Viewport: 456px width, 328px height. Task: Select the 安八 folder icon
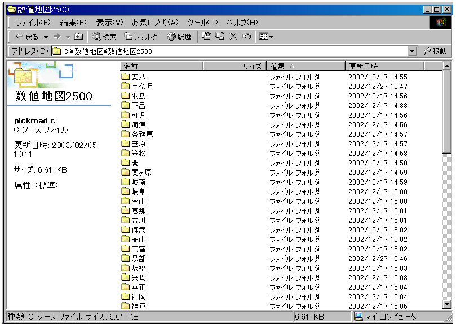coord(125,77)
